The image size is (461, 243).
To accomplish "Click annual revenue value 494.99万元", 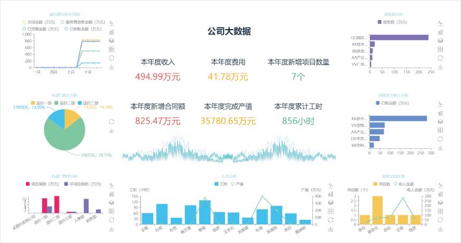I will click(158, 77).
